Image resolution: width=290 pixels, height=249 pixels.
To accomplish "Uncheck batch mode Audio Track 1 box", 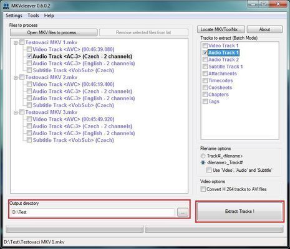I will pyautogui.click(x=205, y=52).
